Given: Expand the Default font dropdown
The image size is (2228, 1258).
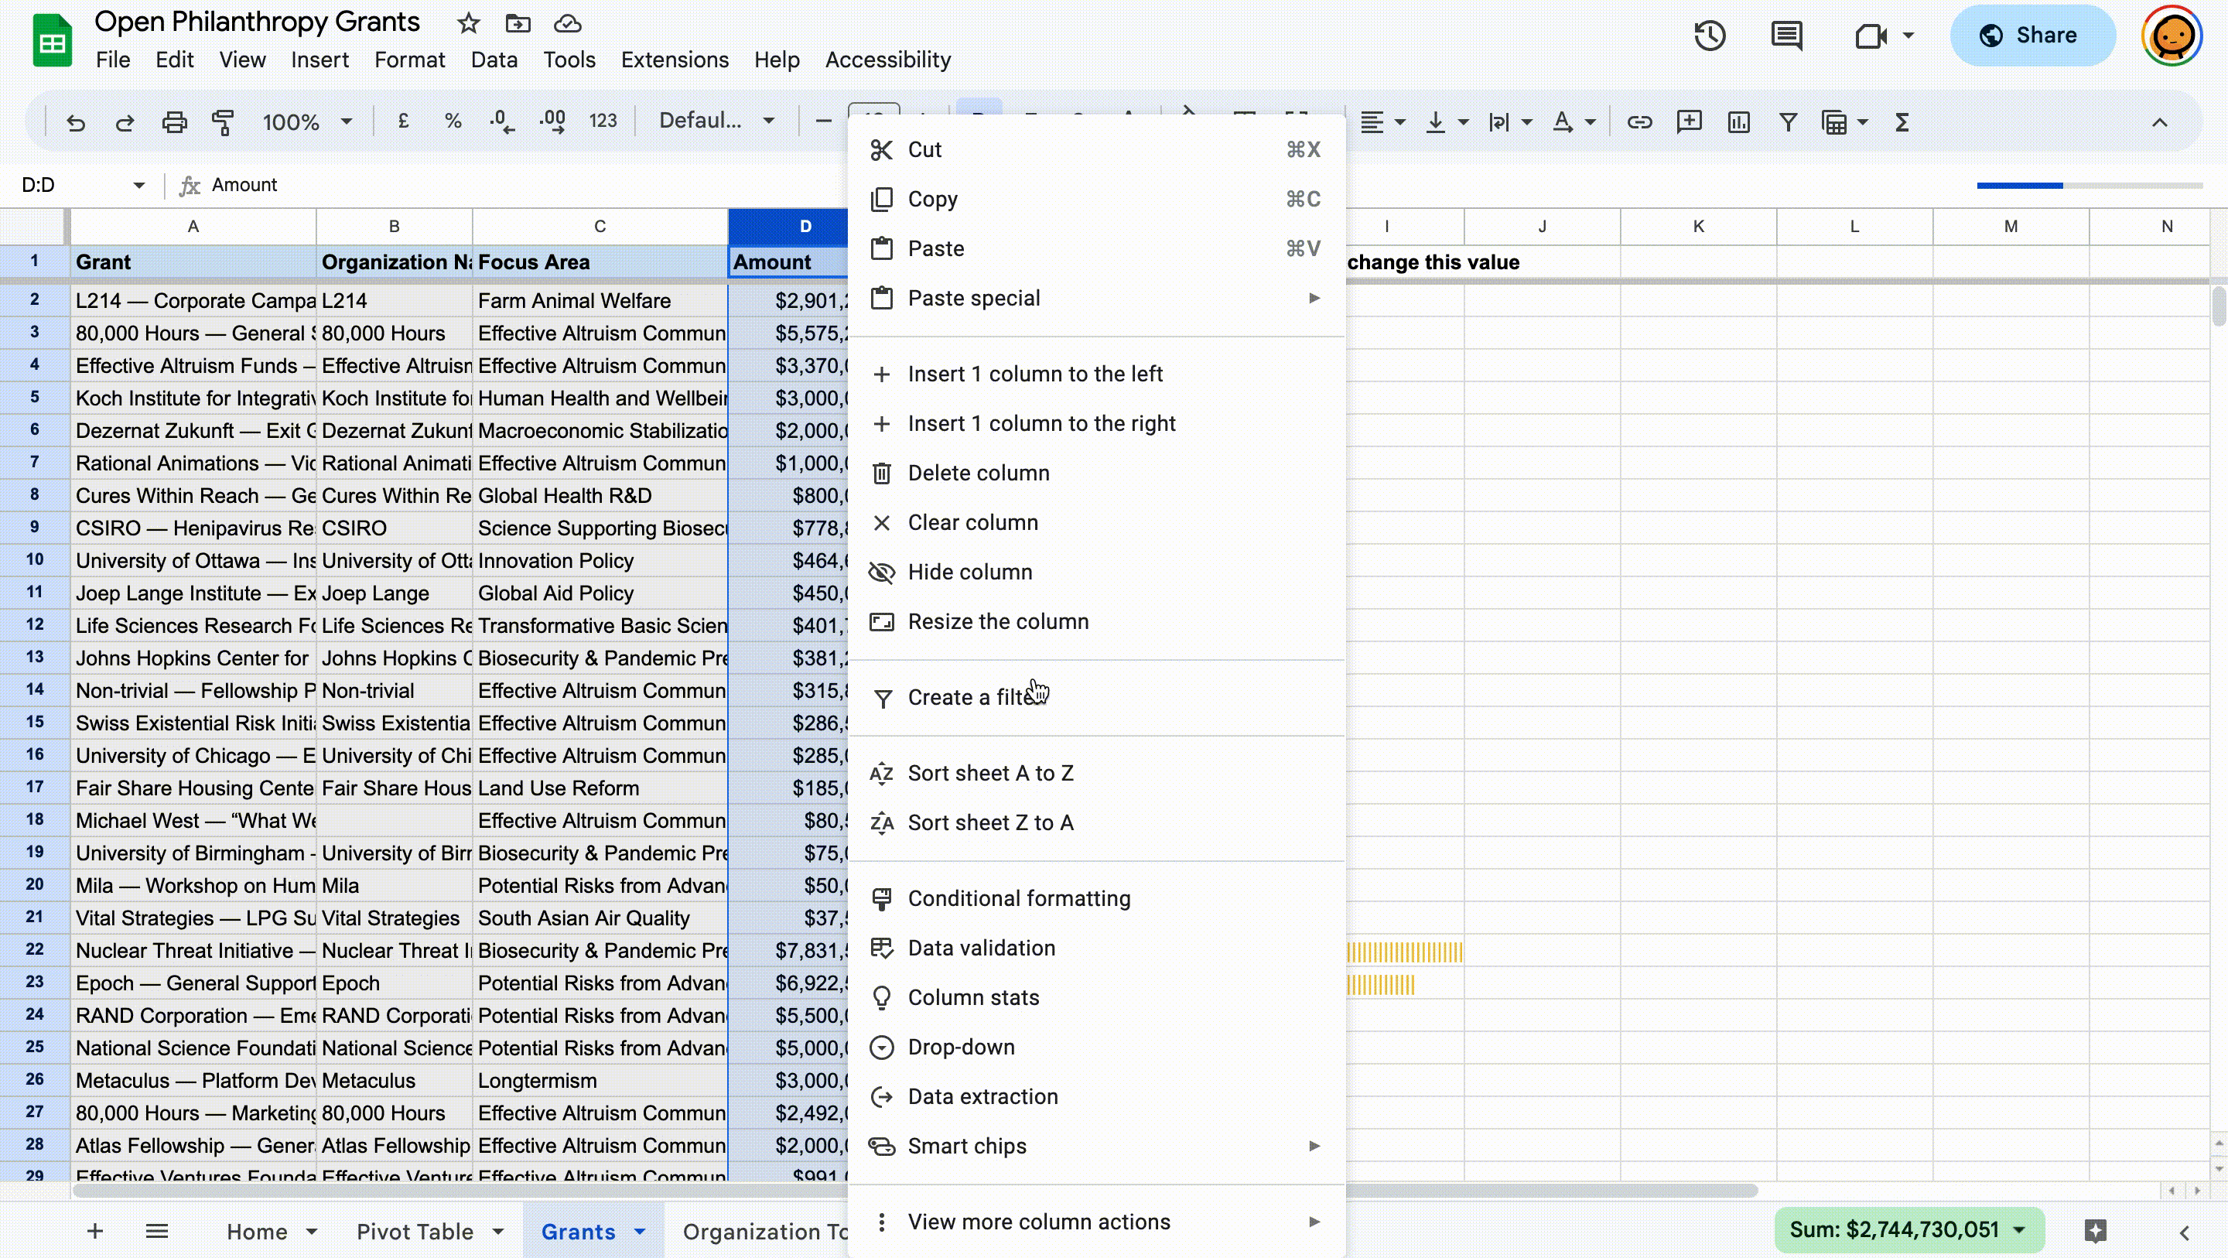Looking at the screenshot, I should (716, 121).
